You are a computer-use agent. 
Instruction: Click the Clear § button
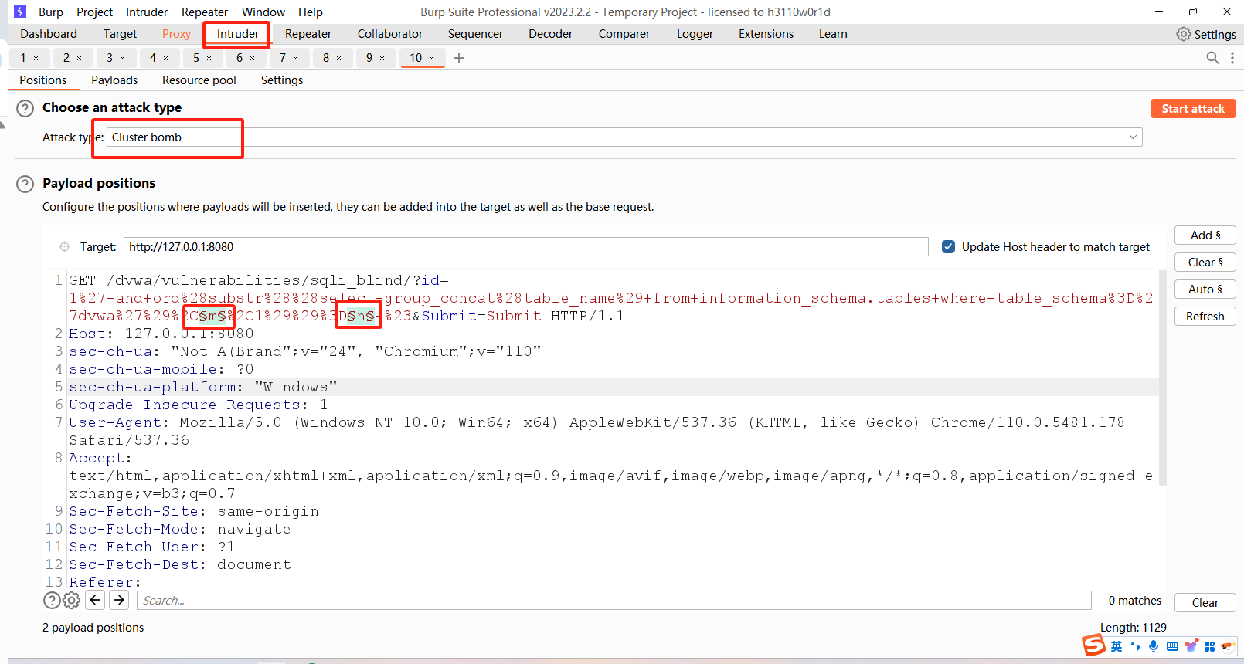coord(1205,263)
